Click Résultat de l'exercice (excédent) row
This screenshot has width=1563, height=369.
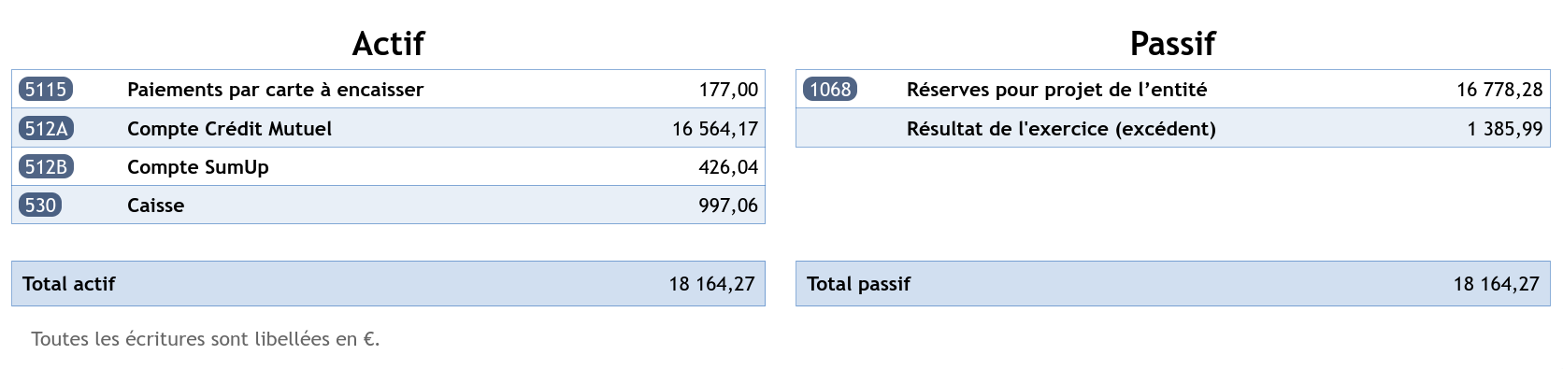[1172, 128]
